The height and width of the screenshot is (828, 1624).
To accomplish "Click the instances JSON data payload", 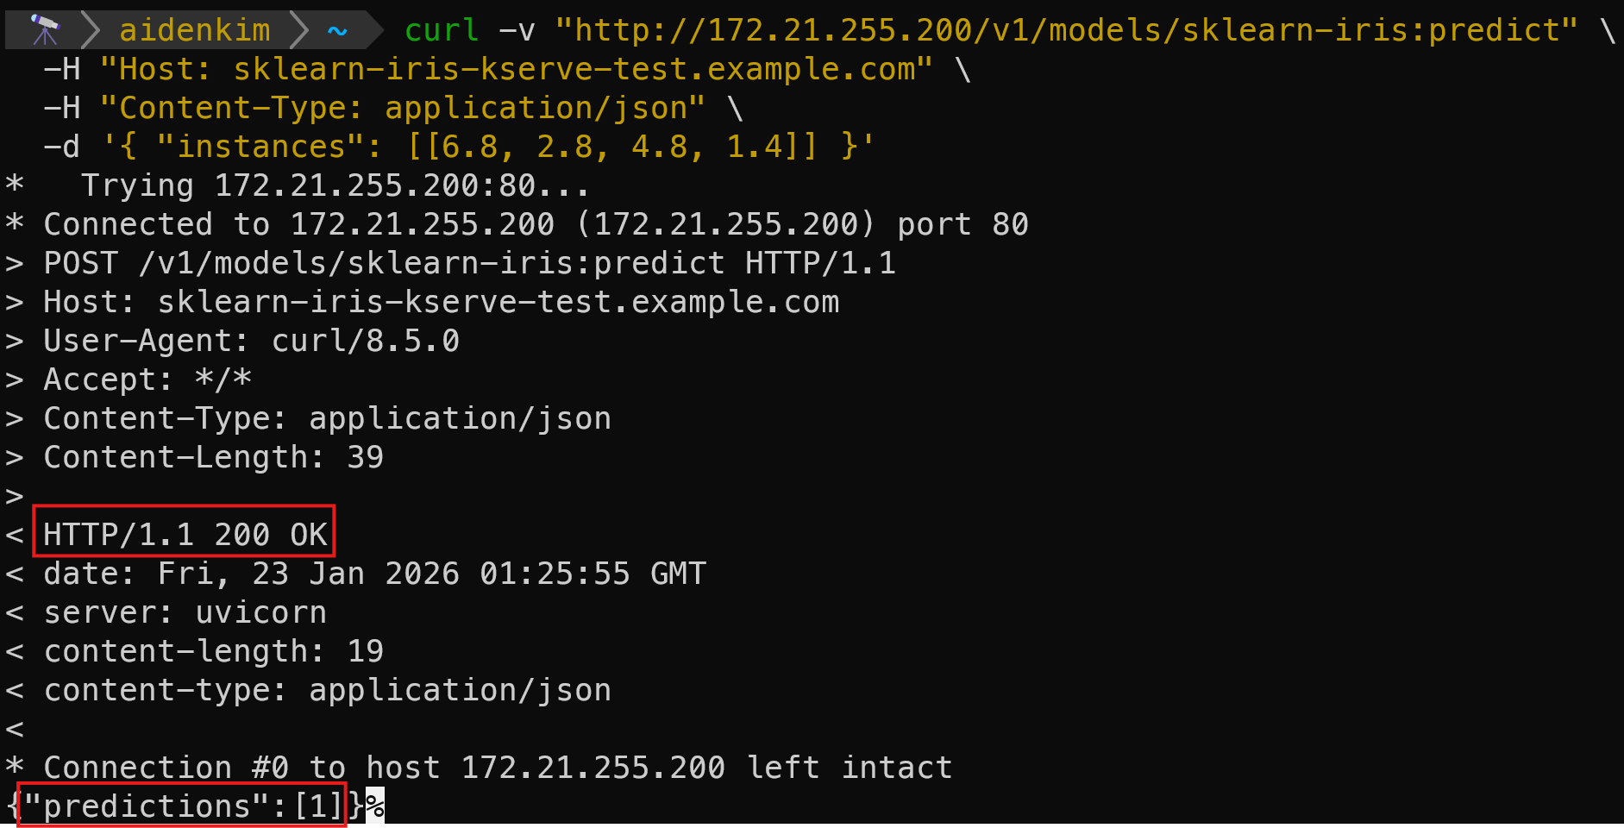I will [x=488, y=147].
